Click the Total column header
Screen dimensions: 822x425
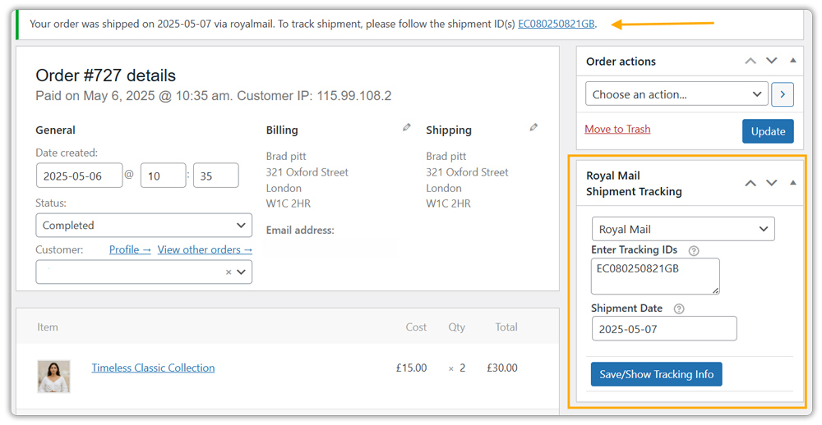coord(506,327)
